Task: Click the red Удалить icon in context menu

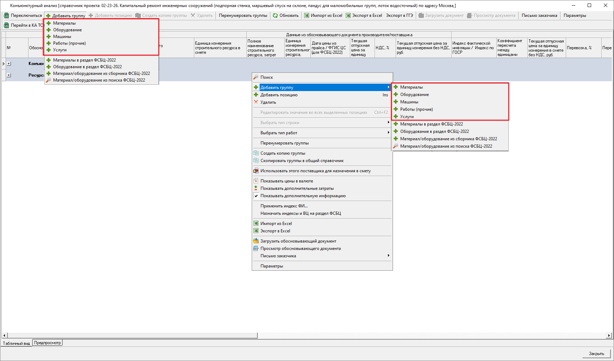Action: click(x=256, y=102)
